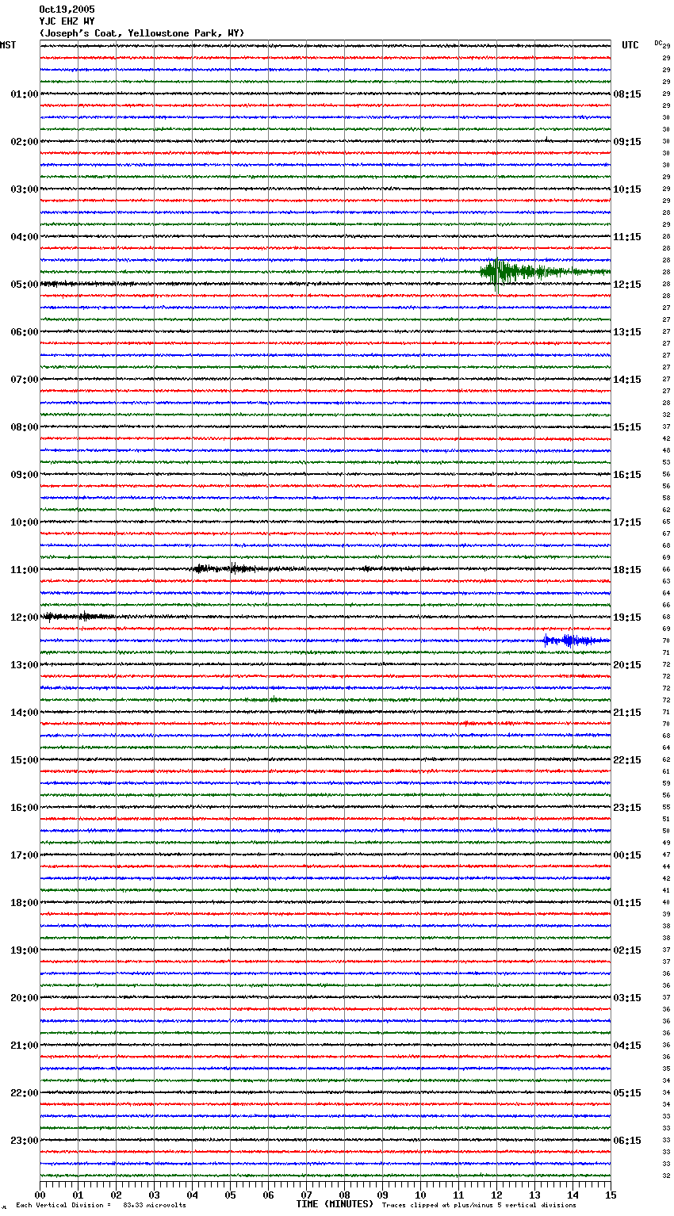Click the UTC axis label
The image size is (674, 1216).
tap(630, 45)
